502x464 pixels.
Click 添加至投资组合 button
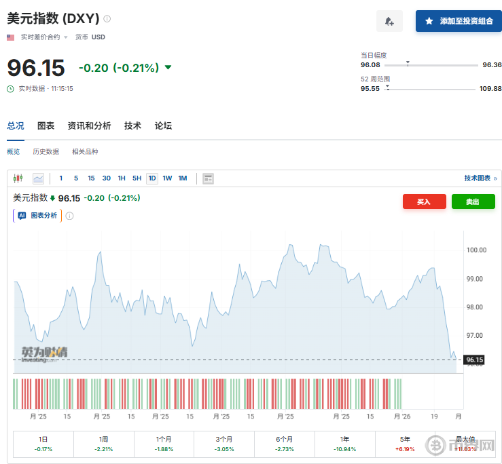459,21
